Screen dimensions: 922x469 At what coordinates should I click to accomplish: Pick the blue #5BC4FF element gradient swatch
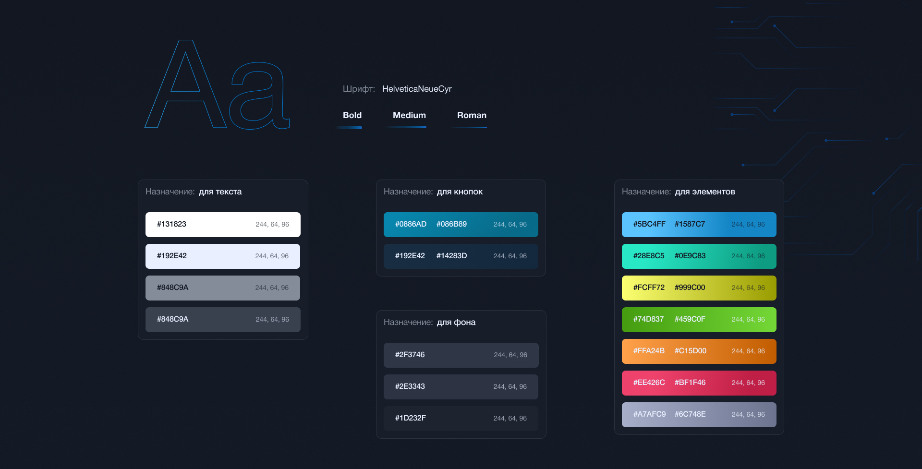click(699, 225)
